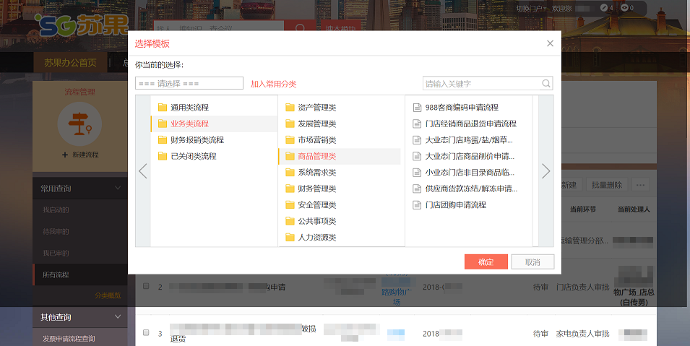
Task: Select the 财务报销类流程 folder
Action: coord(197,140)
